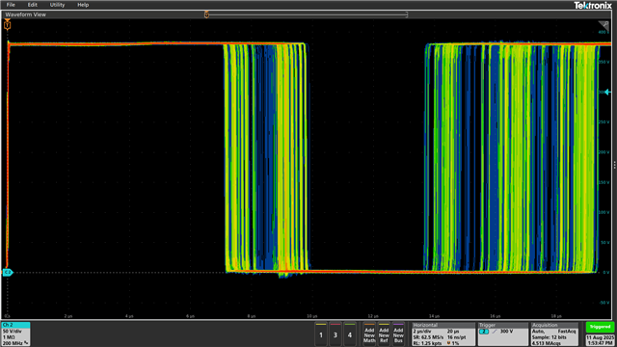Viewport: 617px width, 347px height.
Task: Turn on channel 4
Action: click(x=350, y=334)
